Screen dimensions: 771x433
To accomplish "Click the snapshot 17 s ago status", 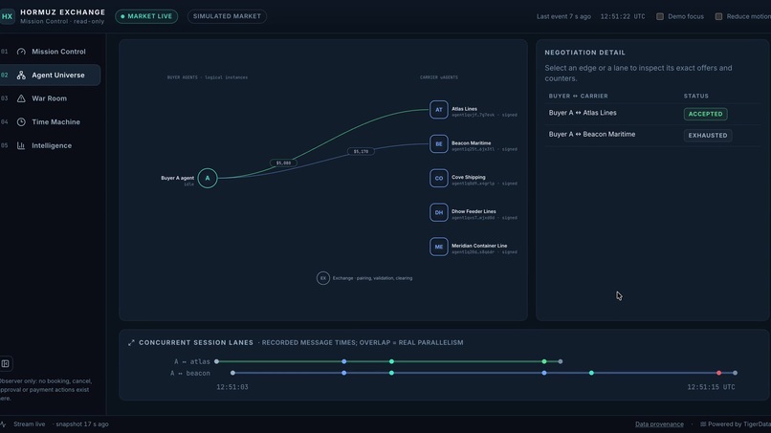I will pos(81,424).
